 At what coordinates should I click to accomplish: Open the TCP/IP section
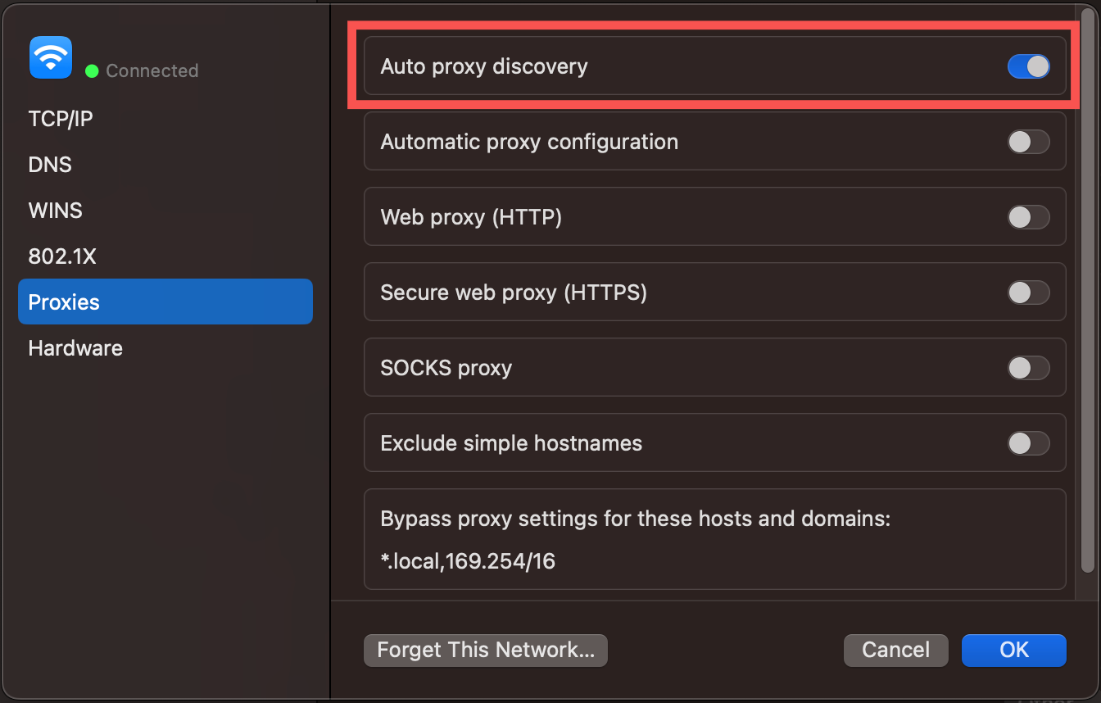point(165,119)
